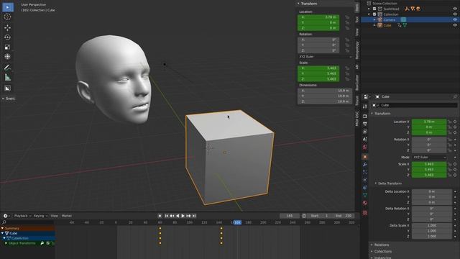The image size is (460, 259).
Task: Jump to the timeline end frame
Action: click(194, 216)
